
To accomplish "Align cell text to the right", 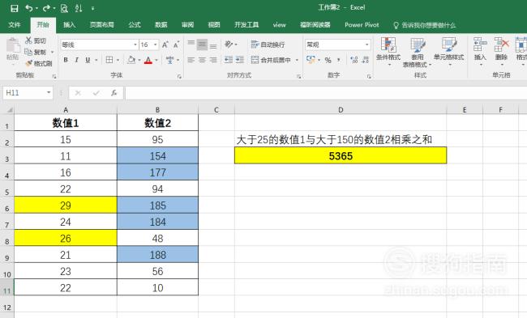I will (213, 60).
